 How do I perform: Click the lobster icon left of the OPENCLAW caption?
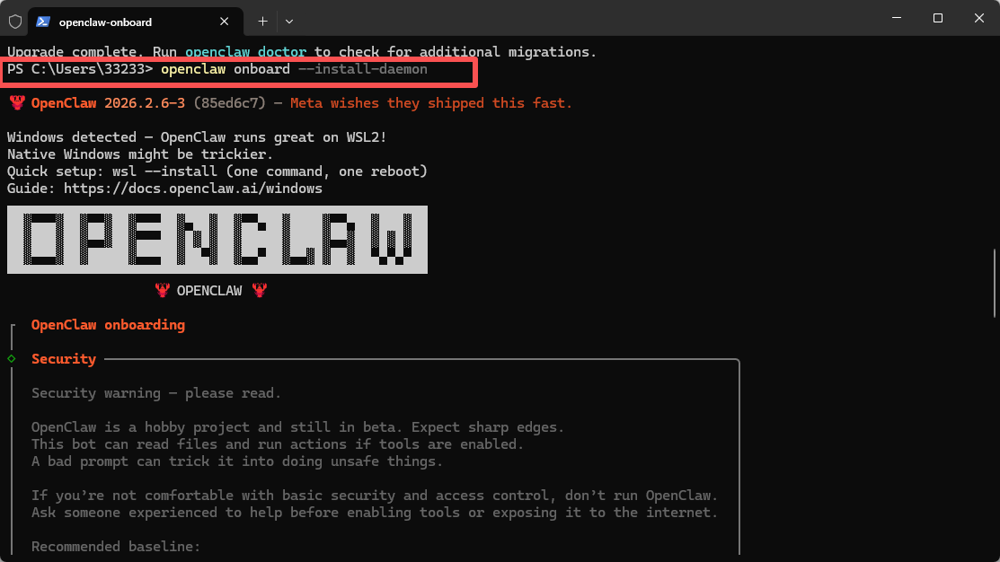(163, 291)
